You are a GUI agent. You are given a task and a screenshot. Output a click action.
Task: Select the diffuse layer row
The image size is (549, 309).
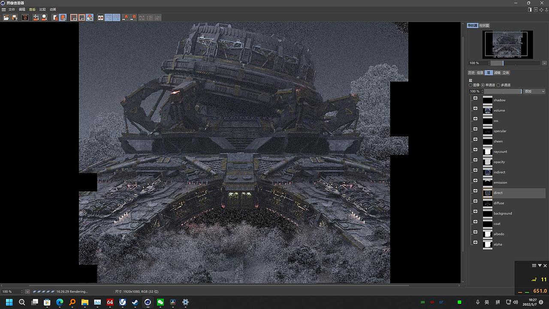point(508,203)
